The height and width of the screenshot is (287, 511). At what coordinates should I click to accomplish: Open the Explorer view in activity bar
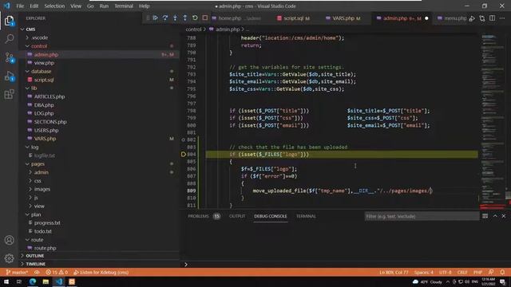pos(9,21)
